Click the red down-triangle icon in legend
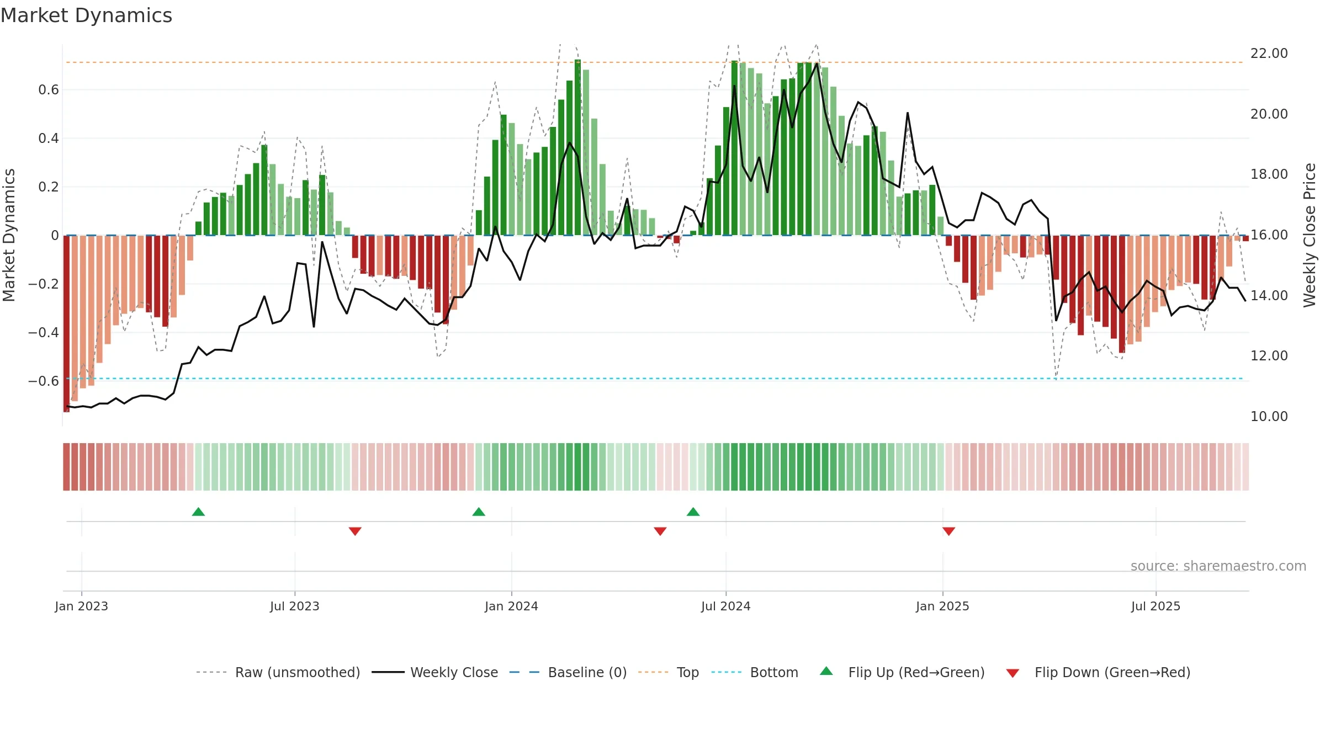 (x=1013, y=673)
